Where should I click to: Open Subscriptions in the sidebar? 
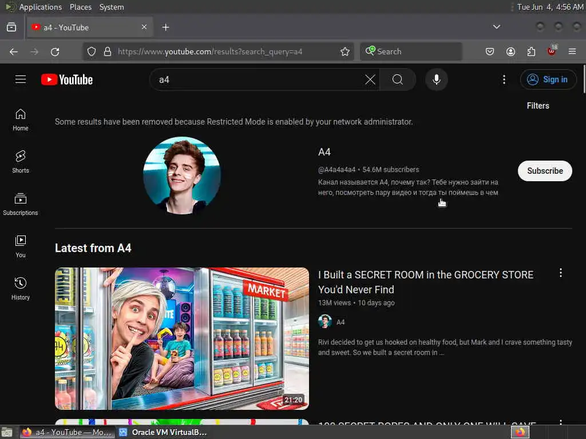21,204
